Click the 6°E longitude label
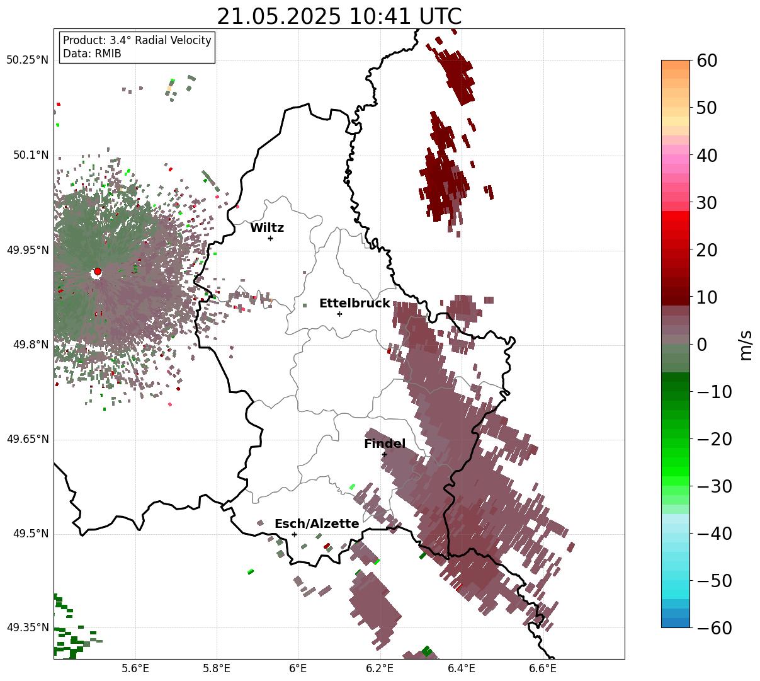This screenshot has height=681, width=760. click(x=298, y=670)
